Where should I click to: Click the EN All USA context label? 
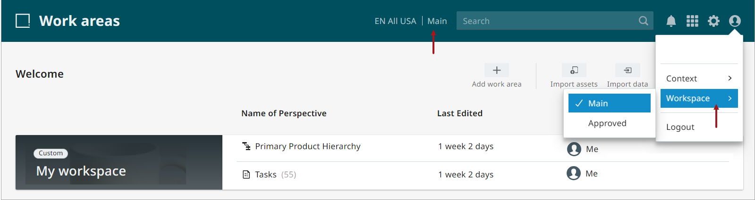coord(395,21)
